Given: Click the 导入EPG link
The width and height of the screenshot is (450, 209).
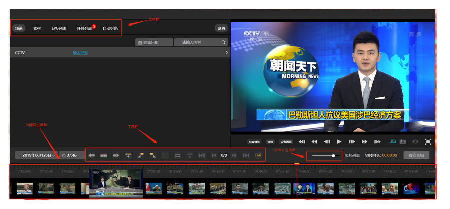Looking at the screenshot, I should (x=80, y=52).
